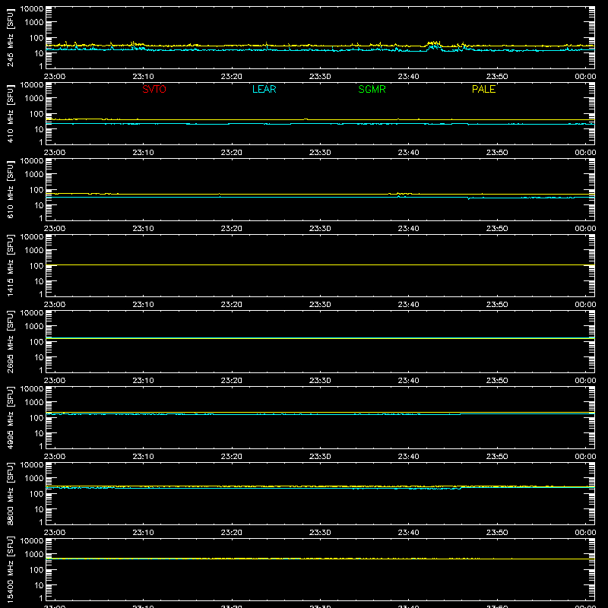
Task: Click the 1000 y-axis value on 410 MHz panel
Action: 34,99
